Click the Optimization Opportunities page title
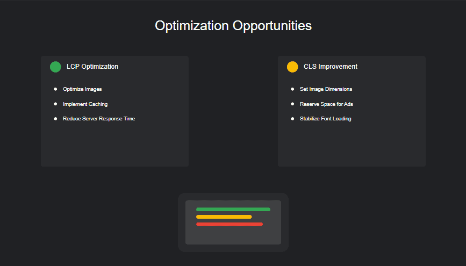Screen dimensions: 466x266 233,26
